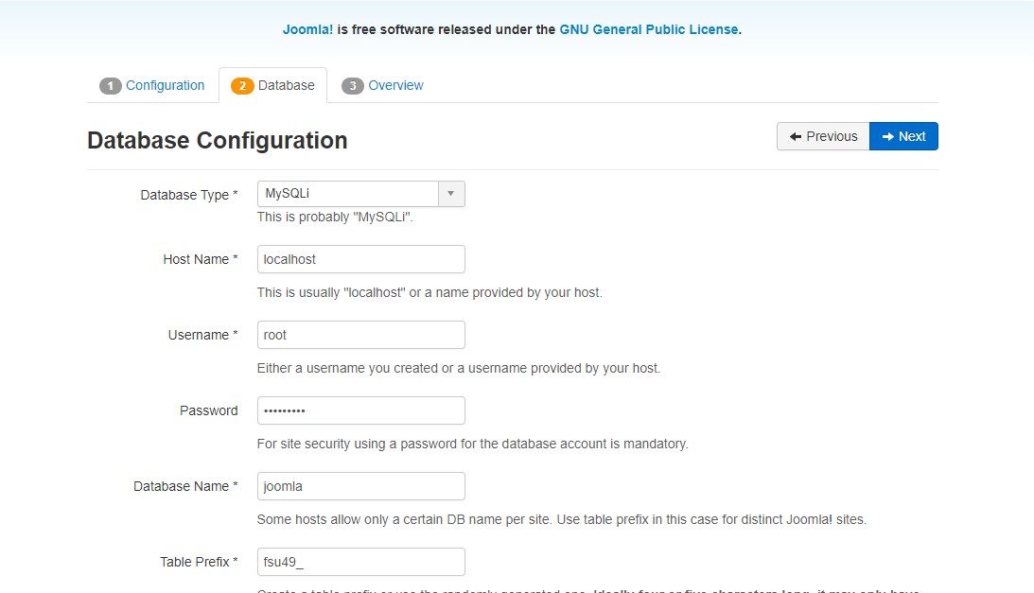Focus the Username text field
This screenshot has width=1034, height=593.
pyautogui.click(x=361, y=335)
